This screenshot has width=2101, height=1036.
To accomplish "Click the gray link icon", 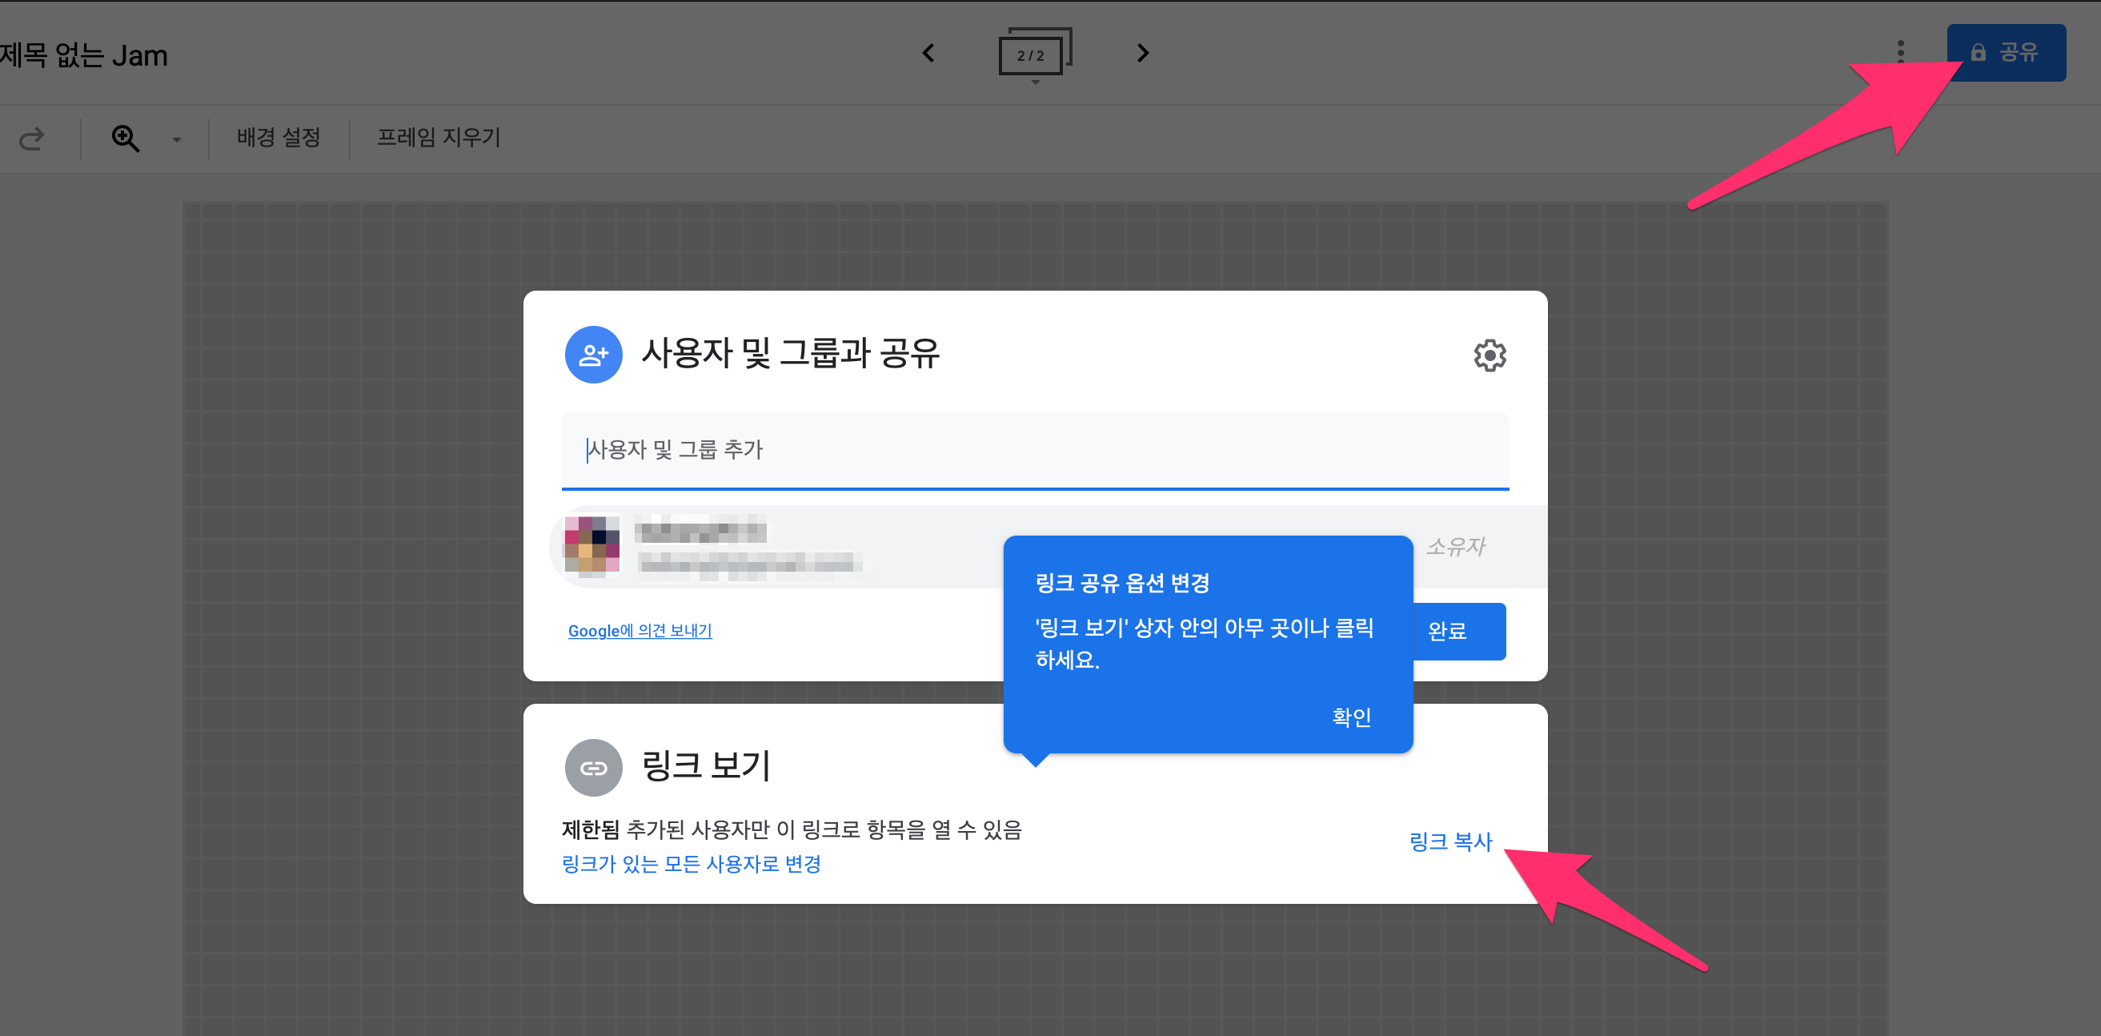I will (593, 768).
